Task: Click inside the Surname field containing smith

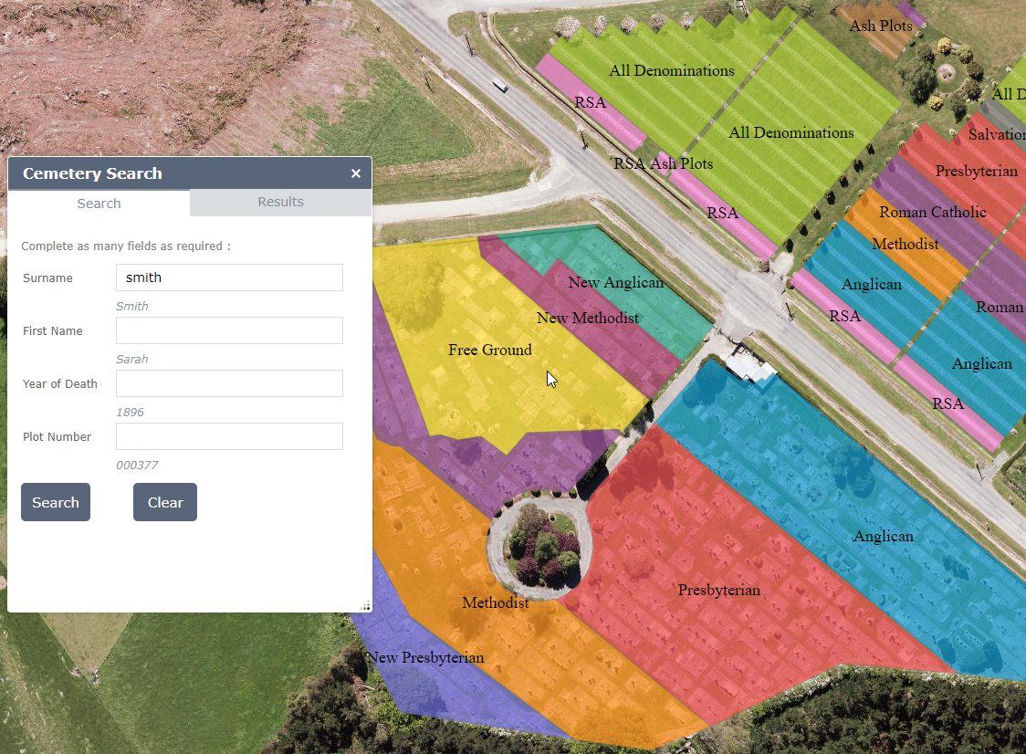Action: tap(228, 278)
